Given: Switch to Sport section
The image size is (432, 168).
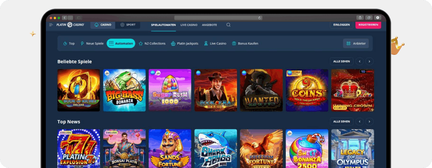Looking at the screenshot, I should [x=127, y=25].
